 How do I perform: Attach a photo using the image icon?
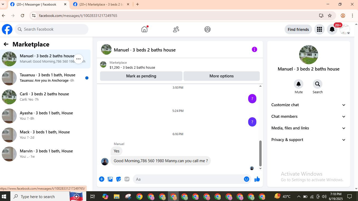pos(110,179)
